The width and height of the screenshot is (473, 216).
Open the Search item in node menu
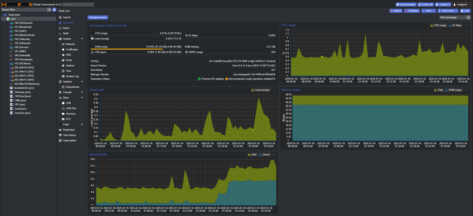[x=65, y=17]
